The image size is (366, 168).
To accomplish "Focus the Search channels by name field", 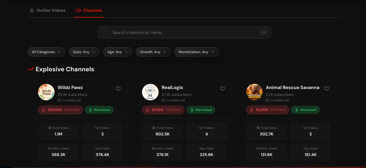I will tap(184, 33).
